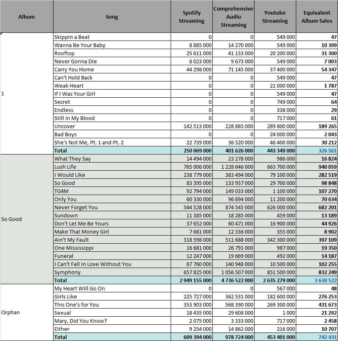Screen dimensions: 338x341
Task: Select the 'Carry You Home' cell
Action: point(112,69)
